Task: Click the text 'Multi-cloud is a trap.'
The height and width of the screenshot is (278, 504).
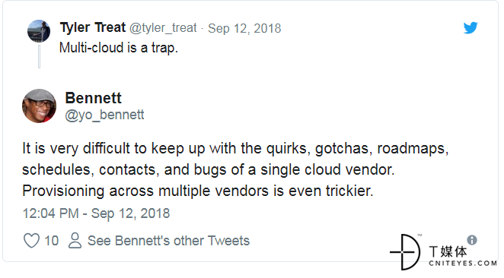Action: pyautogui.click(x=119, y=48)
